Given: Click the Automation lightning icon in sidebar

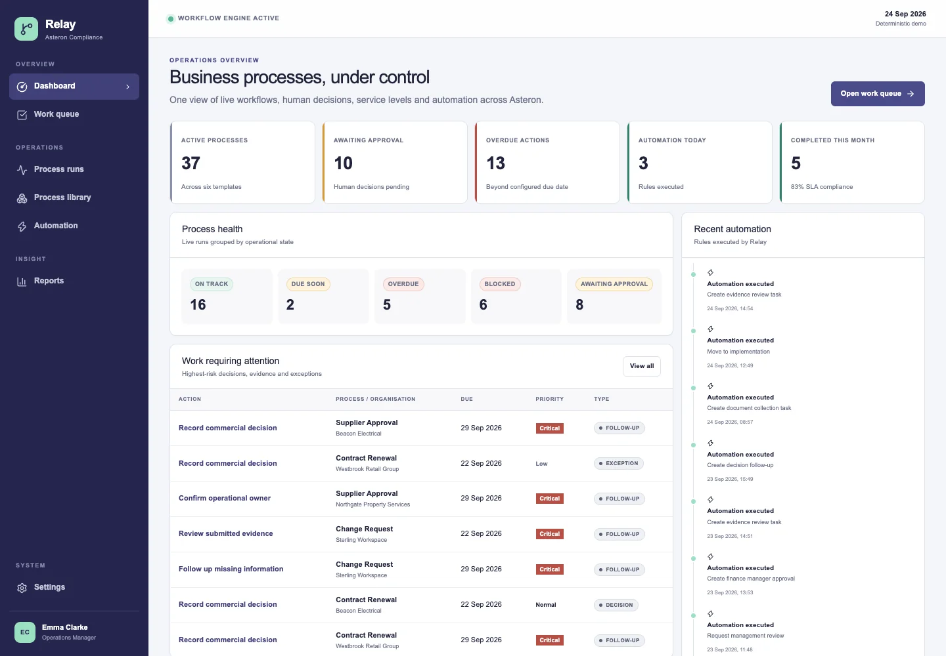Looking at the screenshot, I should [x=22, y=226].
